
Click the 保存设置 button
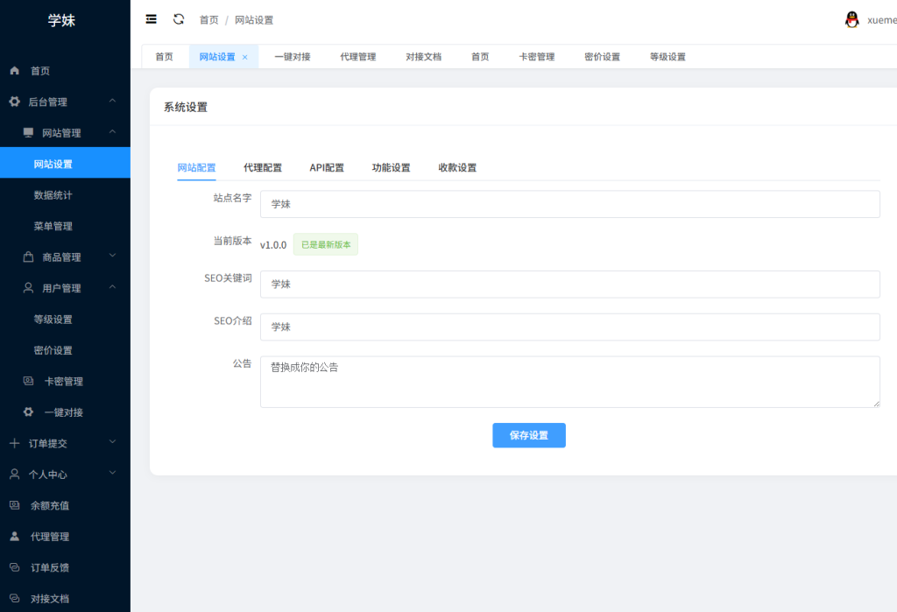(x=528, y=435)
